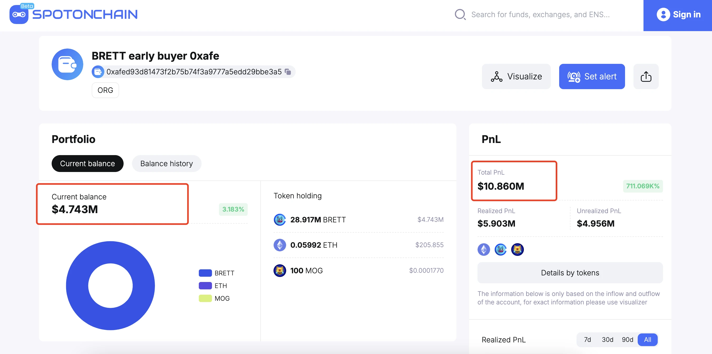Image resolution: width=712 pixels, height=354 pixels.
Task: Click the SpotOnChain logo
Action: tap(74, 15)
